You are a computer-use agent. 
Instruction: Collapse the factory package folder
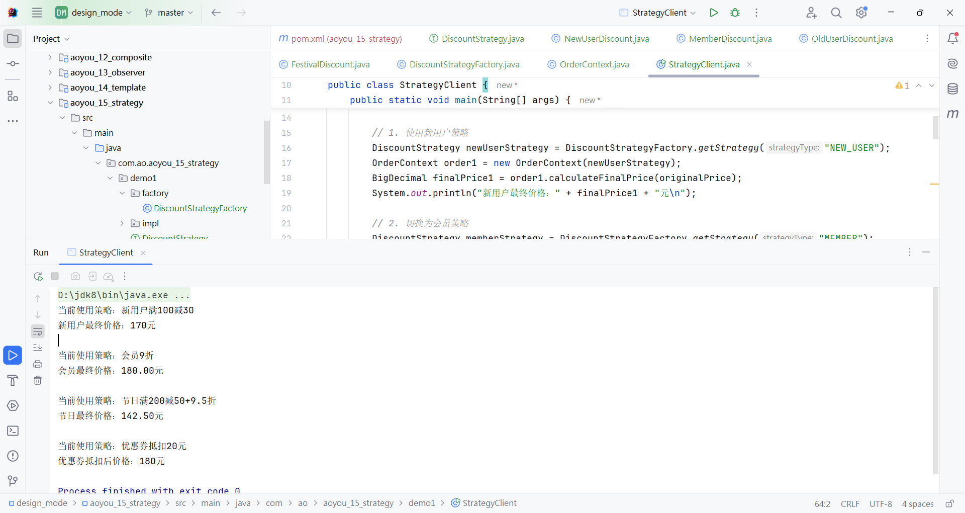pyautogui.click(x=122, y=193)
